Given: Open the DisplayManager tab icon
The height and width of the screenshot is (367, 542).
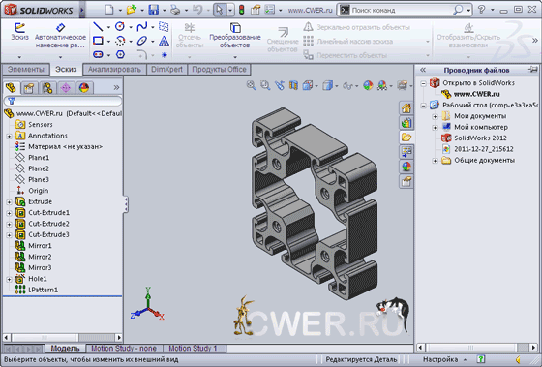Looking at the screenshot, I should [x=84, y=88].
